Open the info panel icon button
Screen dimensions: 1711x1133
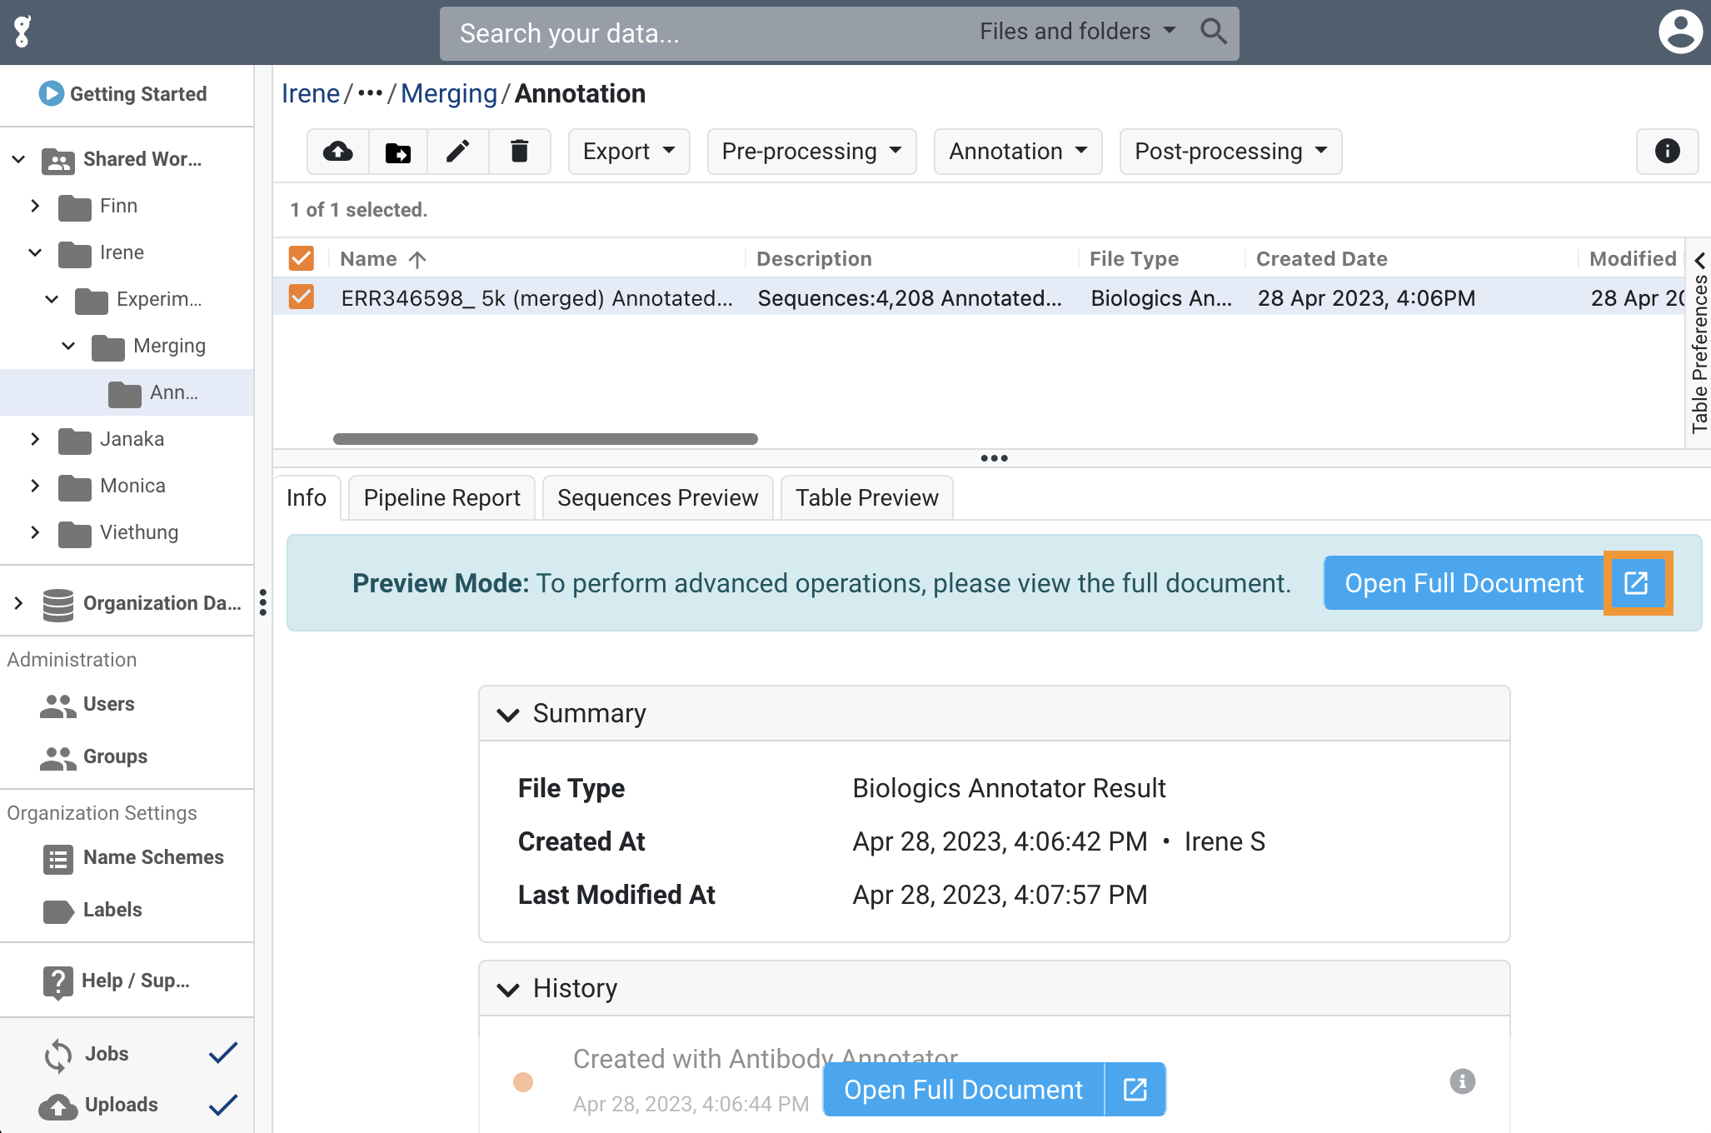(1667, 152)
